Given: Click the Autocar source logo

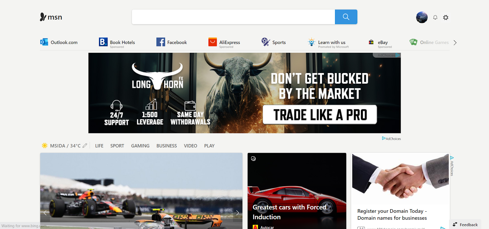Looking at the screenshot, I should click(256, 227).
